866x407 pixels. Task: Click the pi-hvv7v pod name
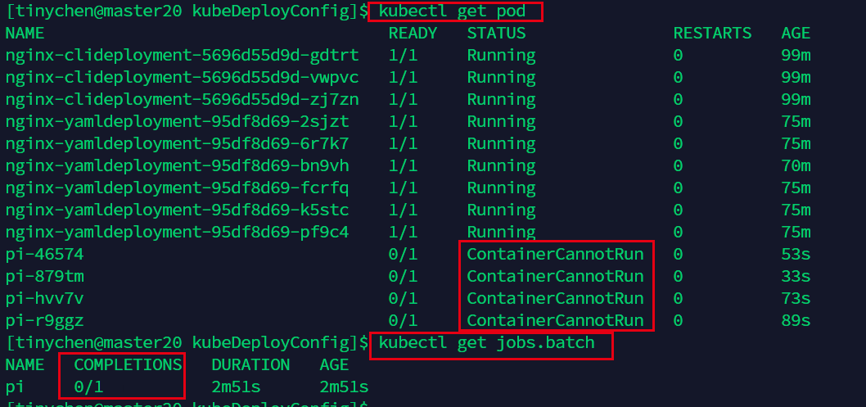pos(44,299)
